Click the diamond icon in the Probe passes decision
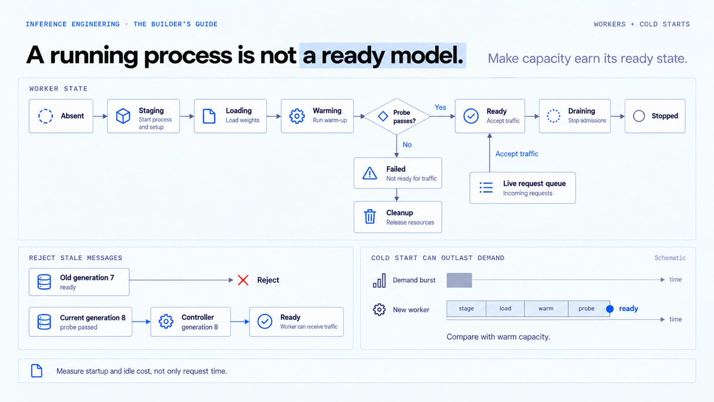 (383, 116)
